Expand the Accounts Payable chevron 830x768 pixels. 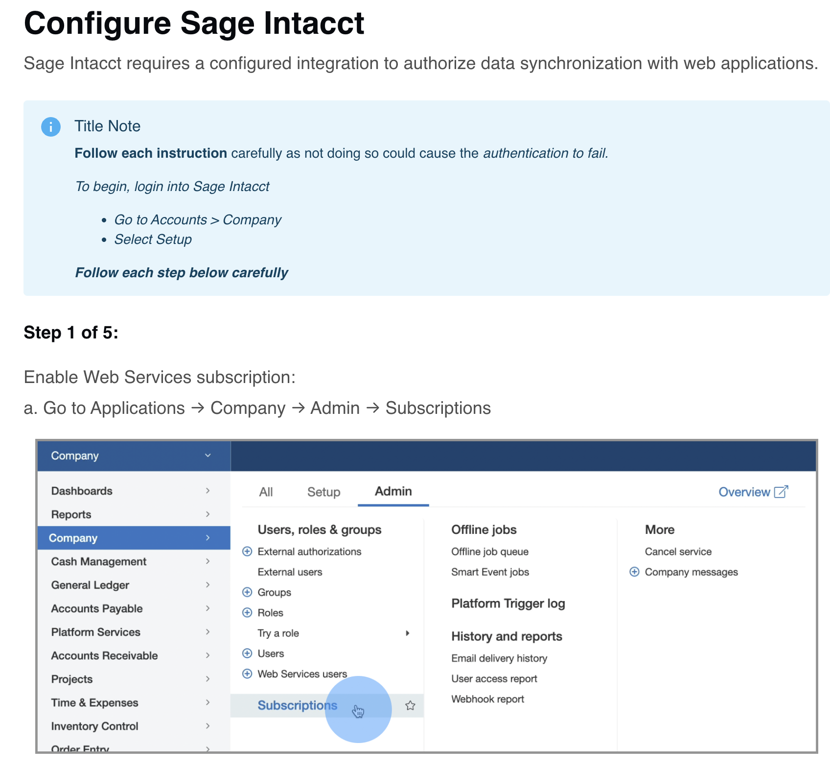tap(207, 608)
